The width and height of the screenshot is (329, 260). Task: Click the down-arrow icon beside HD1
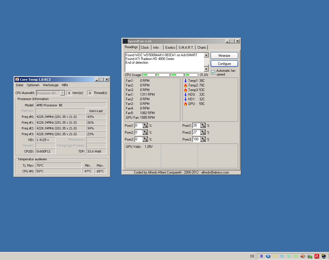pos(186,99)
